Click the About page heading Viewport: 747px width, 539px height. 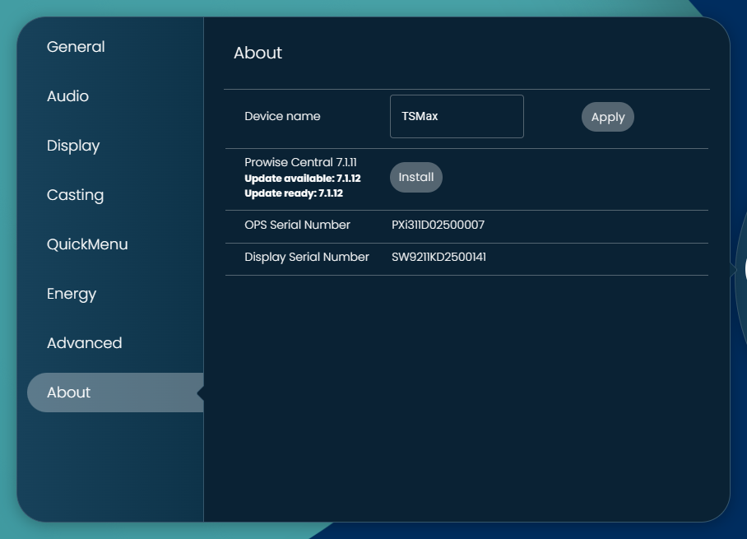[258, 53]
